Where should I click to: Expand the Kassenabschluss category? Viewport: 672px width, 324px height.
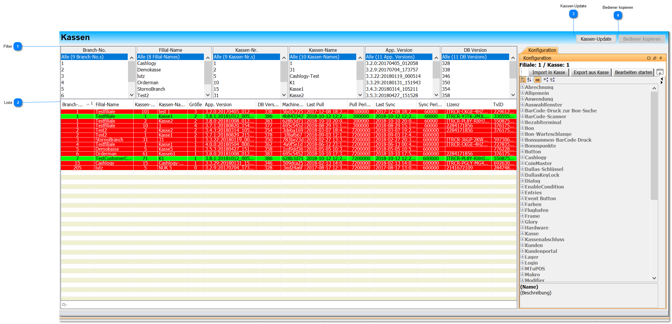pos(522,239)
